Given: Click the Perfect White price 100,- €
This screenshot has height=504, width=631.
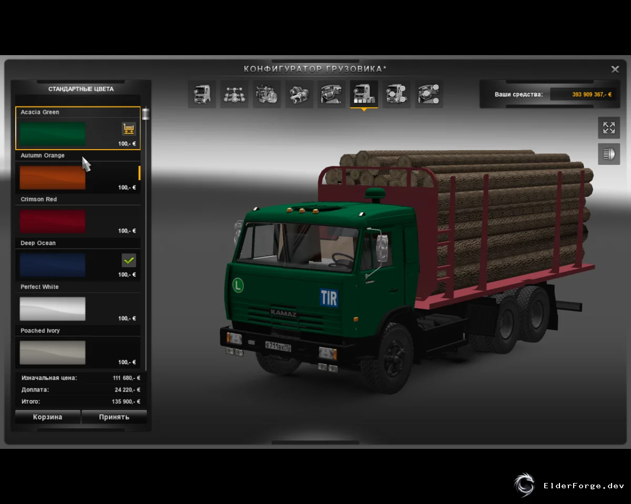Looking at the screenshot, I should coord(127,319).
